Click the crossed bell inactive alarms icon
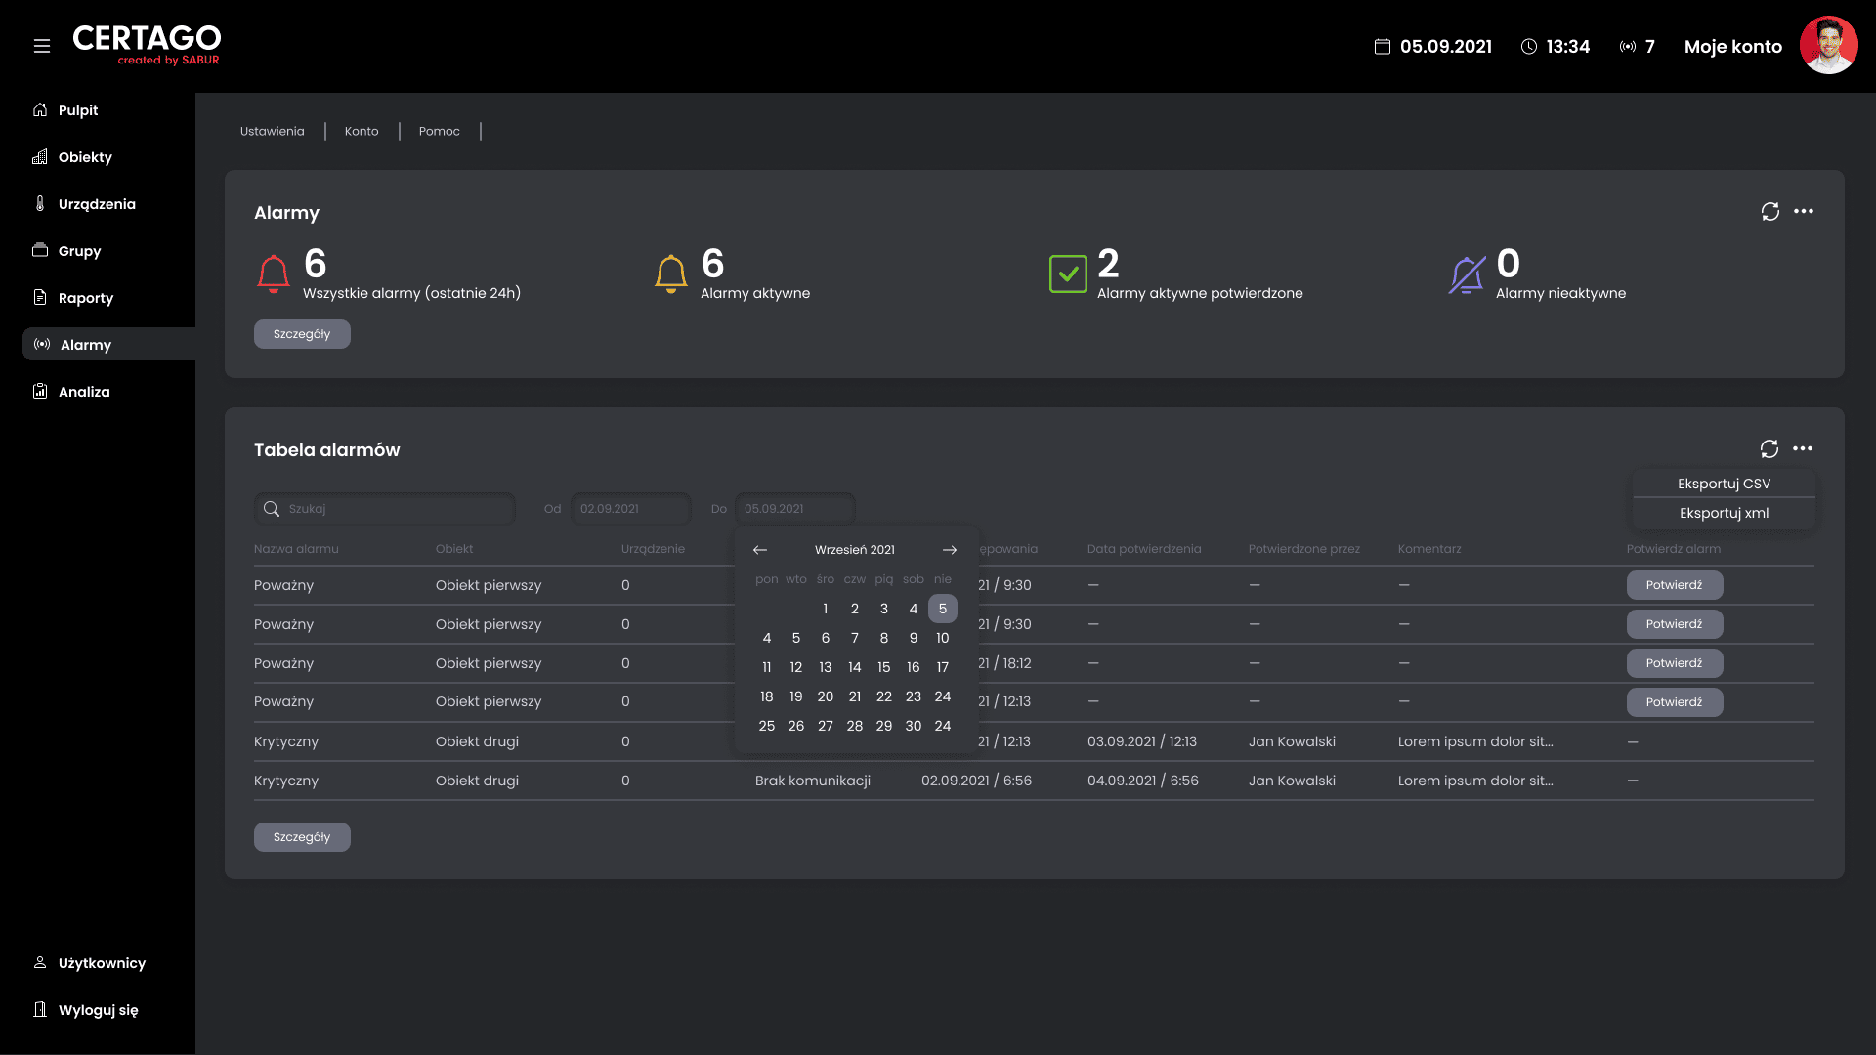The width and height of the screenshot is (1876, 1055). click(1467, 274)
